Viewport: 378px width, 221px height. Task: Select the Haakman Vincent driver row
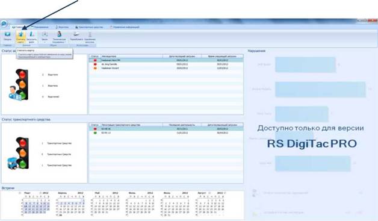[166, 68]
